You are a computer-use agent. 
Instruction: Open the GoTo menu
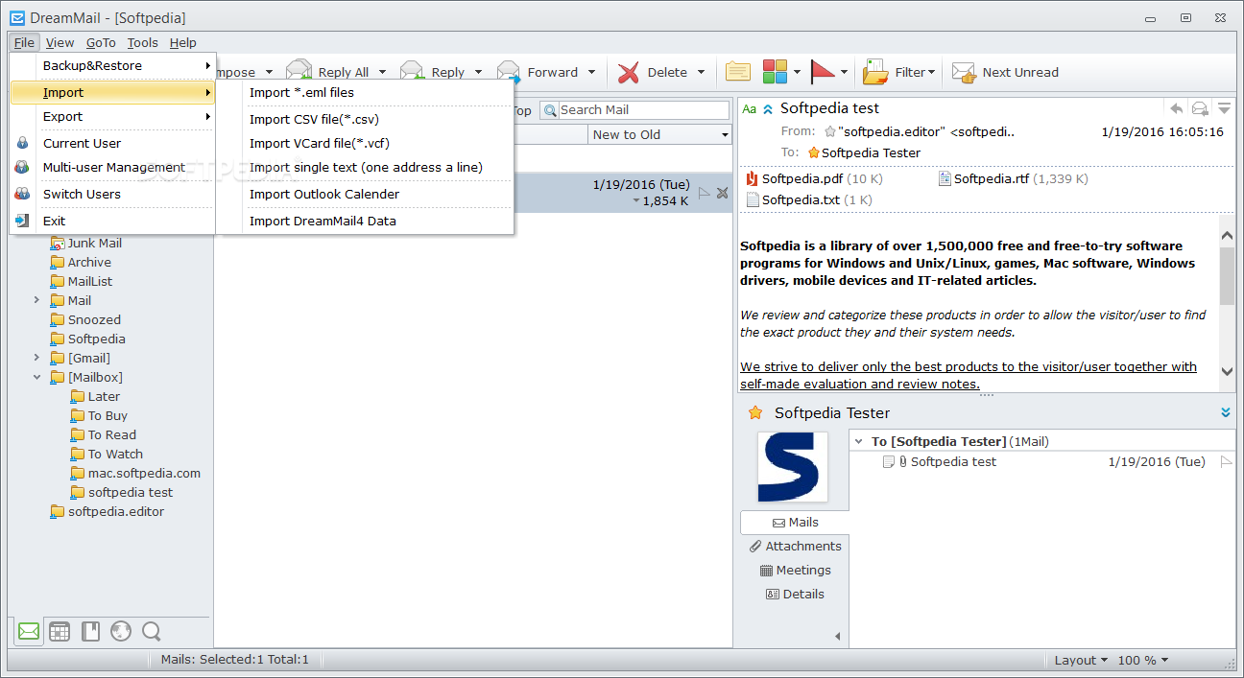(x=101, y=42)
